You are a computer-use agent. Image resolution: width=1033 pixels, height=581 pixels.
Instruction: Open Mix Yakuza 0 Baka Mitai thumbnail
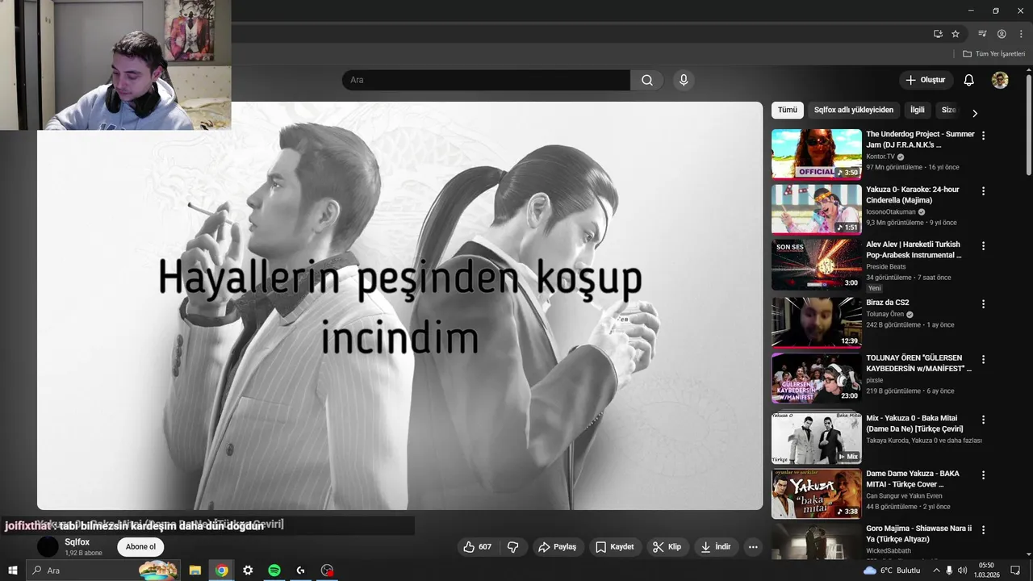click(817, 438)
